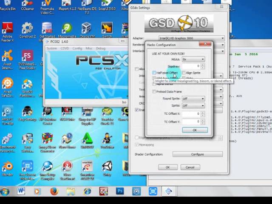The width and height of the screenshot is (272, 204).
Task: Open Firefox from the taskbar
Action: point(54,191)
